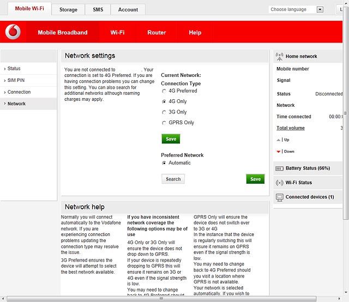
Task: Open the Storage tab
Action: click(68, 10)
